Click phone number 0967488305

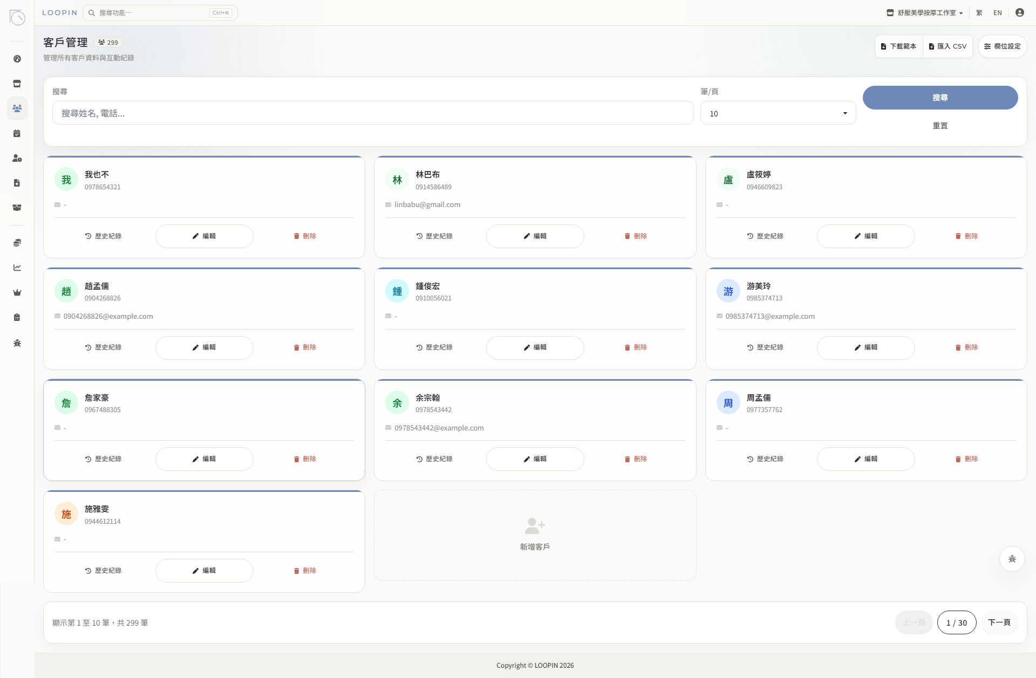103,410
